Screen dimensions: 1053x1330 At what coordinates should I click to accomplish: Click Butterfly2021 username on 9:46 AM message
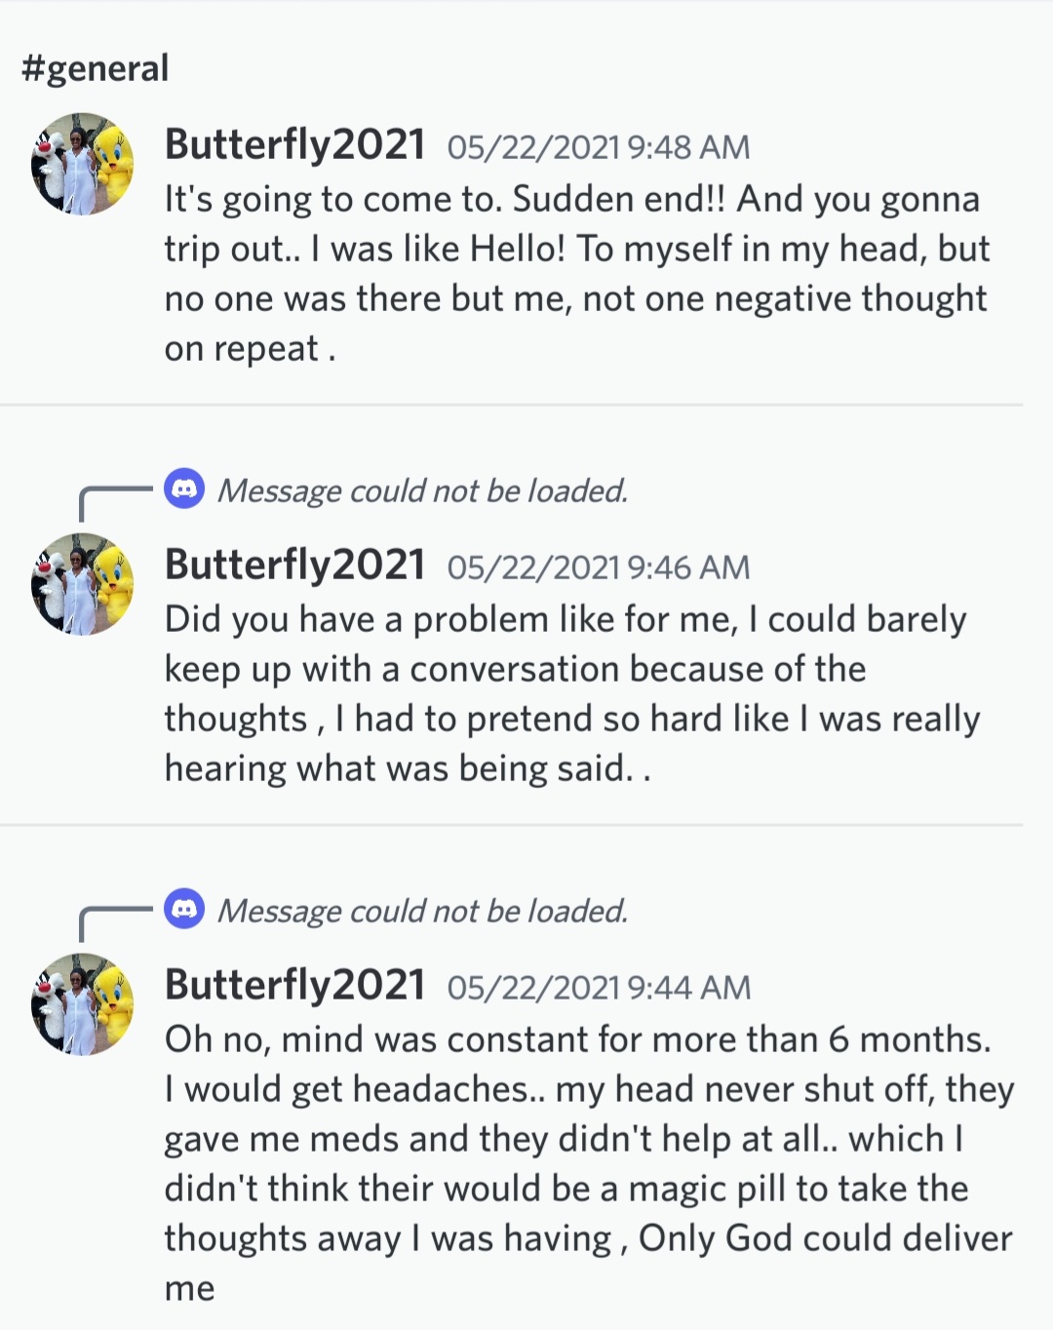pyautogui.click(x=294, y=566)
